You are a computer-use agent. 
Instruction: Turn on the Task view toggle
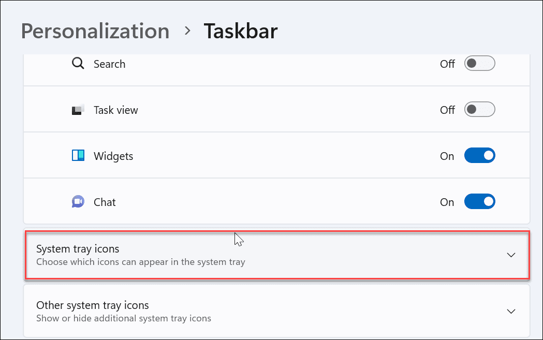coord(480,110)
